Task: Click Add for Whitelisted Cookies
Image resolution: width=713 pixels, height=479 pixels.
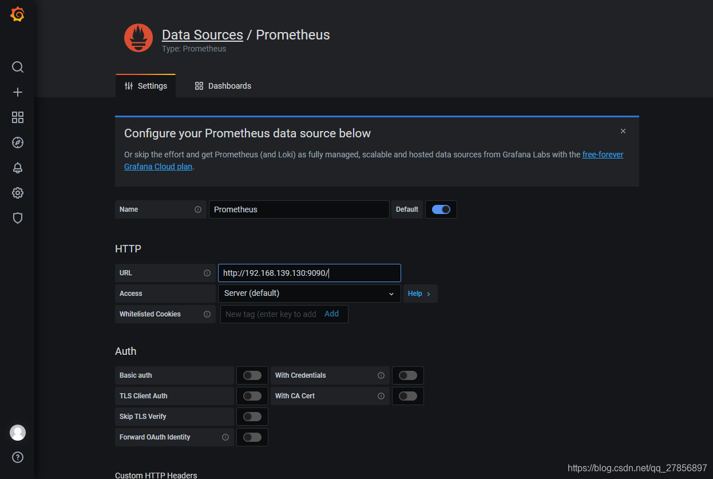Action: click(x=331, y=314)
